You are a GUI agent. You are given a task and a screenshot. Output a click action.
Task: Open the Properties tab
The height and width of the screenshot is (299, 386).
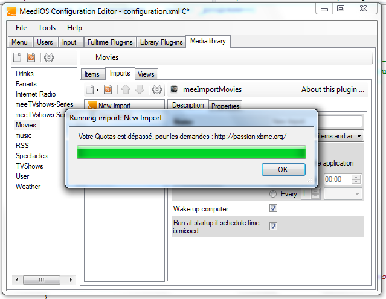pyautogui.click(x=225, y=106)
